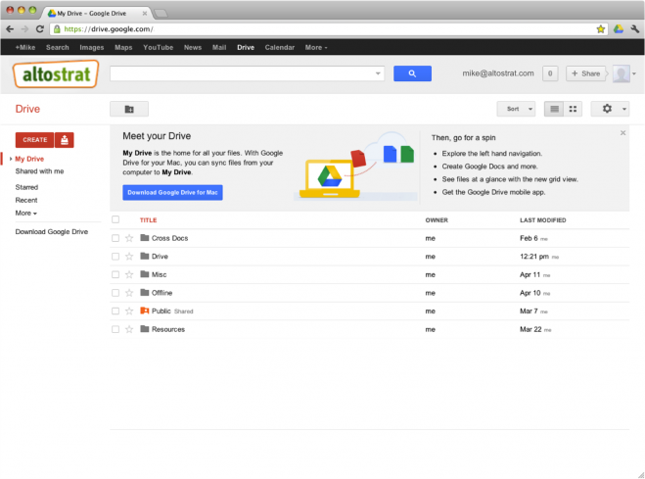Open the account dropdown arrow beside avatar
Viewport: 645px width, 479px height.
coord(634,74)
